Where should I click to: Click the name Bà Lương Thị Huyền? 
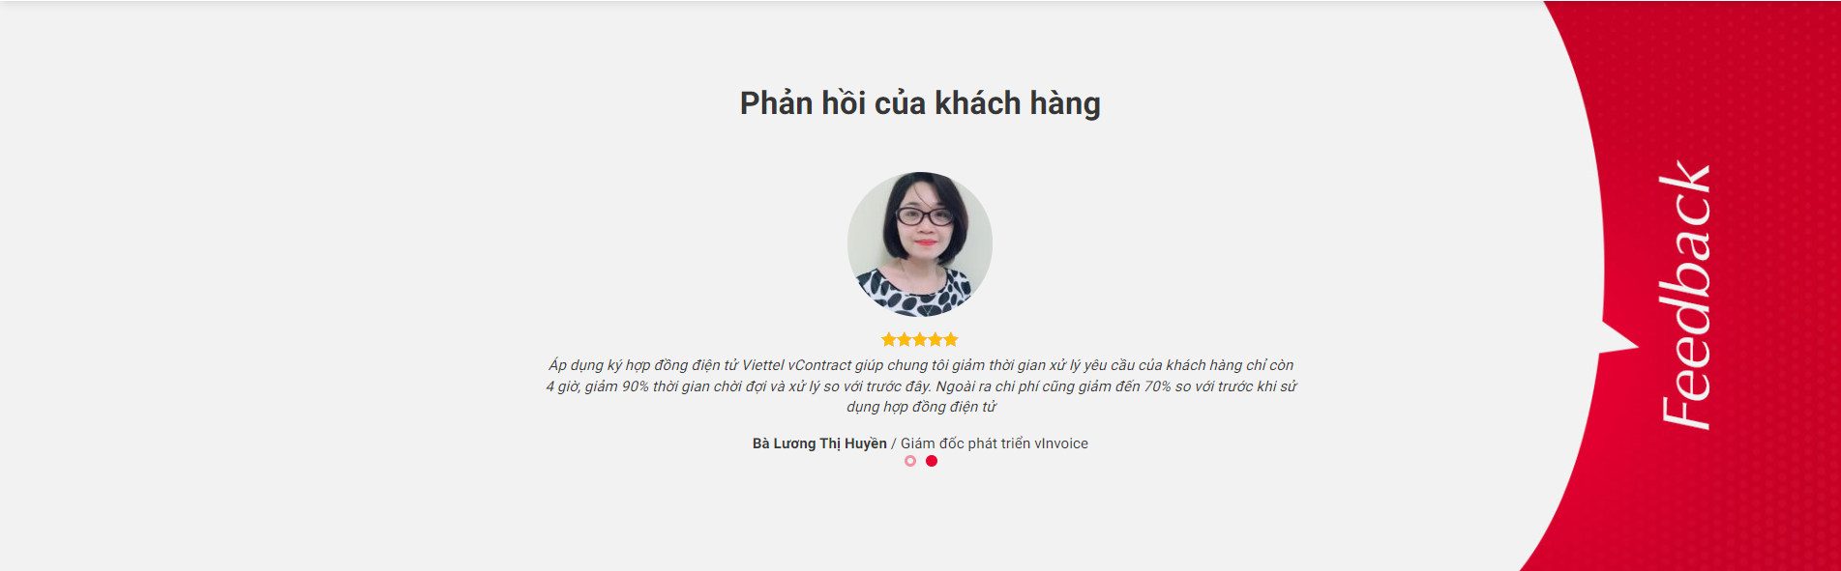click(819, 443)
